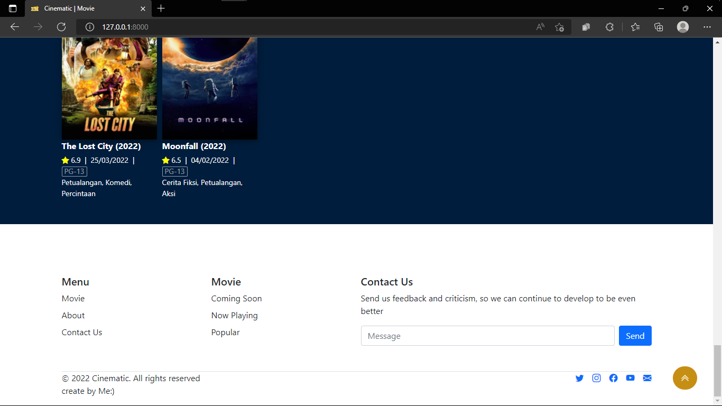Screen dimensions: 722x406
Task: Click the gold scroll-to-top arrow button
Action: [x=685, y=378]
